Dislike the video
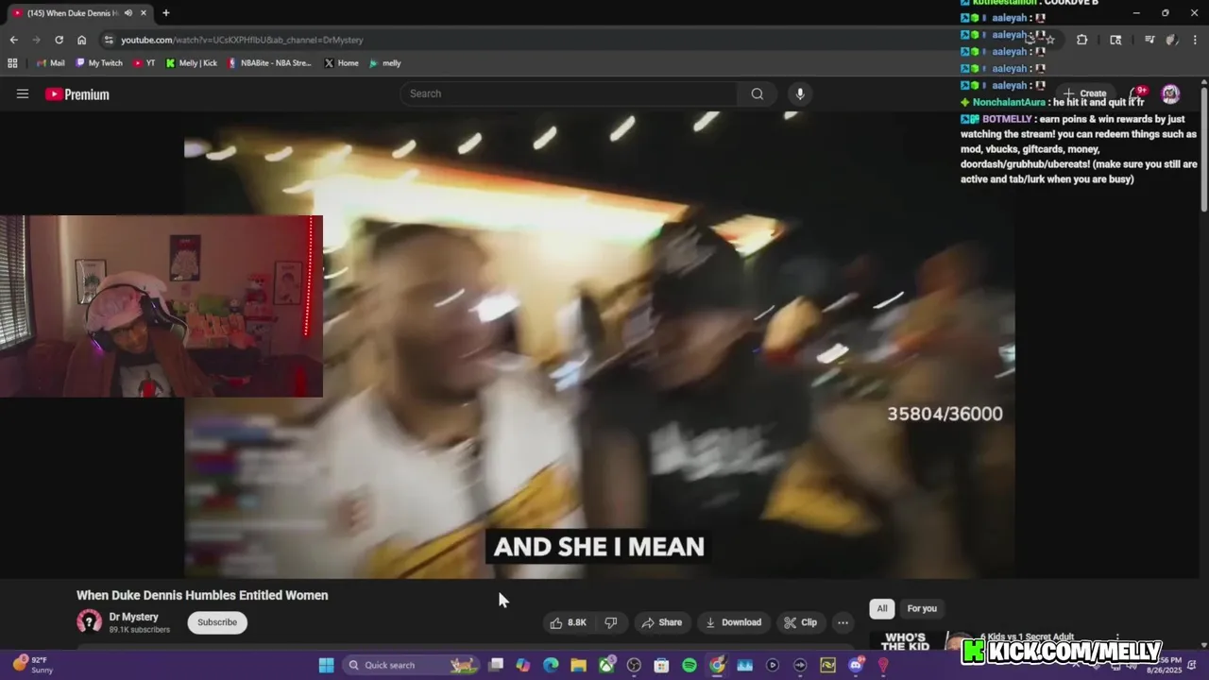This screenshot has height=680, width=1209. coord(611,622)
